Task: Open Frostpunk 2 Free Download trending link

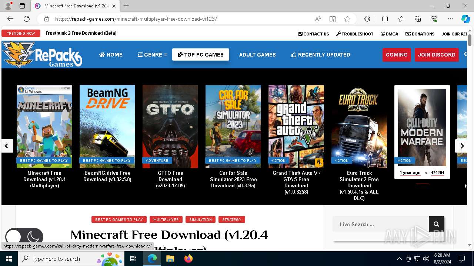Action: click(x=81, y=33)
